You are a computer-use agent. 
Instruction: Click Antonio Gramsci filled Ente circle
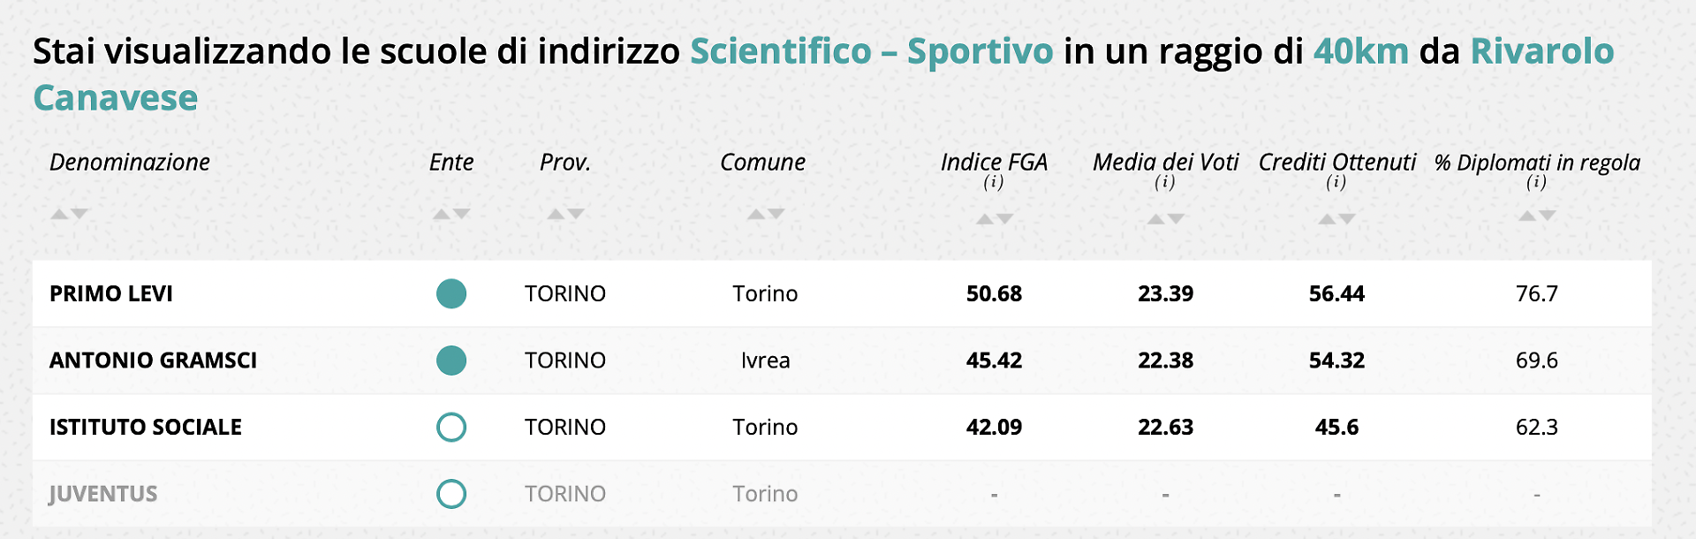(x=451, y=361)
